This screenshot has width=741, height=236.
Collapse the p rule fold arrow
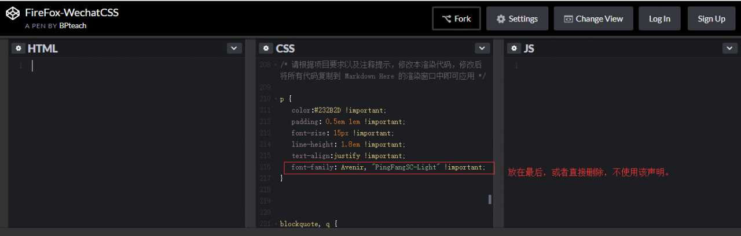point(276,99)
